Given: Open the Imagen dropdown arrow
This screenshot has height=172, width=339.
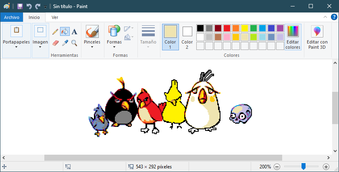Looking at the screenshot, I should pos(40,47).
